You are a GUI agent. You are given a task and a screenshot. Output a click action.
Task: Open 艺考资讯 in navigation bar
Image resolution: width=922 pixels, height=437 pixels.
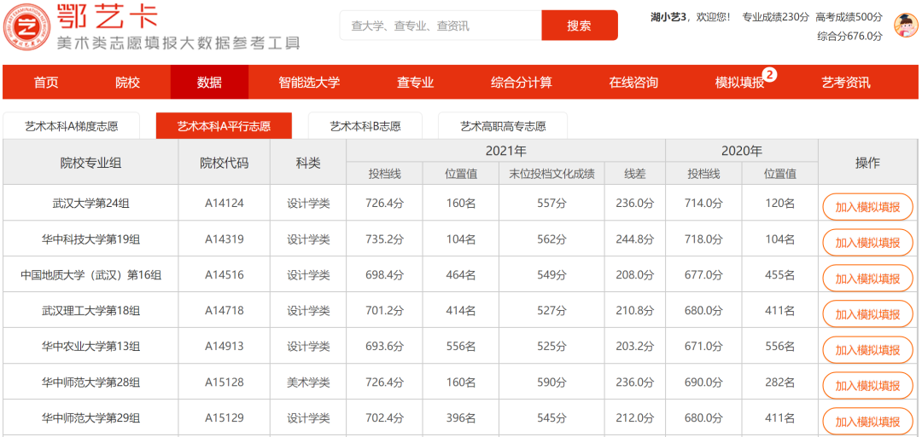[846, 82]
